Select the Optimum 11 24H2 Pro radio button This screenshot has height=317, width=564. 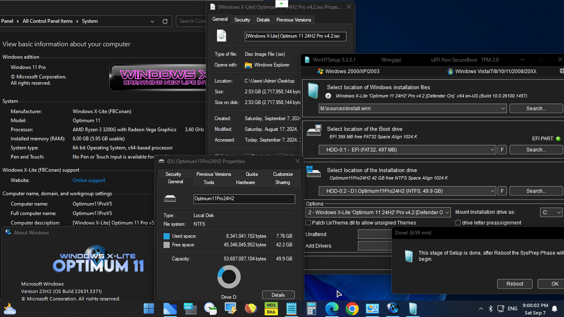[328, 96]
